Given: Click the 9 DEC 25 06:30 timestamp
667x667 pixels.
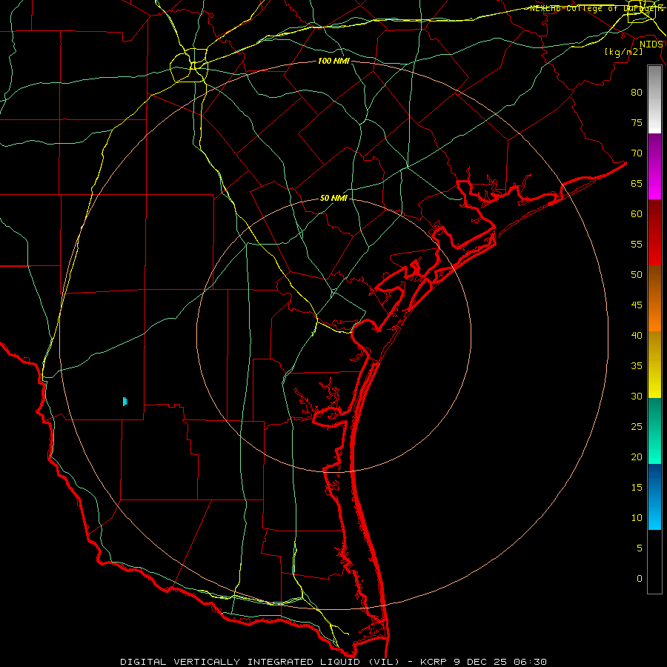Looking at the screenshot, I should (507, 662).
